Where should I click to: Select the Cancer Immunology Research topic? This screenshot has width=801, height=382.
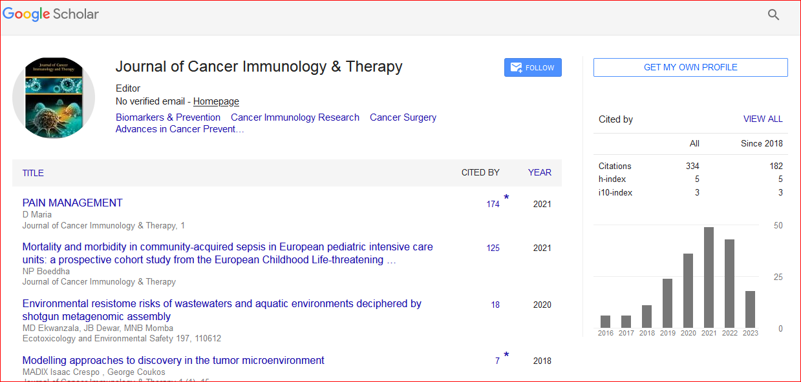coord(295,117)
